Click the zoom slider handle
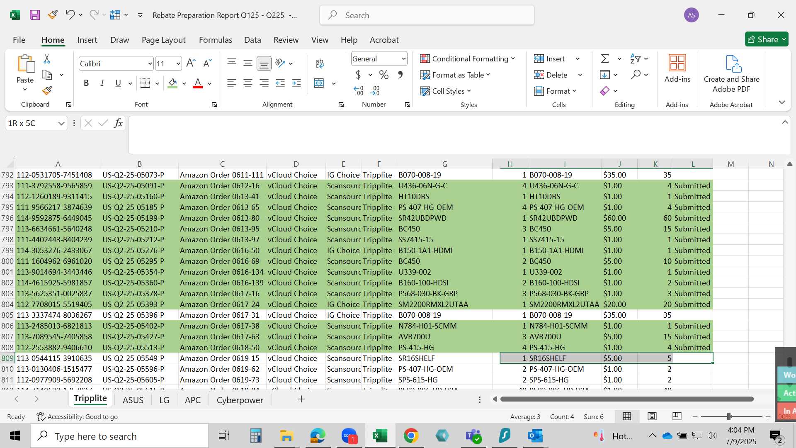 [728, 416]
